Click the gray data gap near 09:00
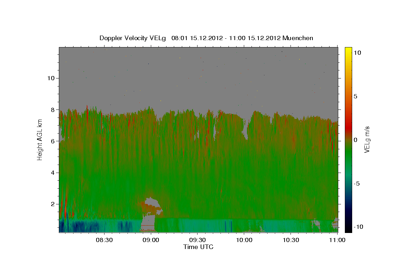 click(x=149, y=222)
